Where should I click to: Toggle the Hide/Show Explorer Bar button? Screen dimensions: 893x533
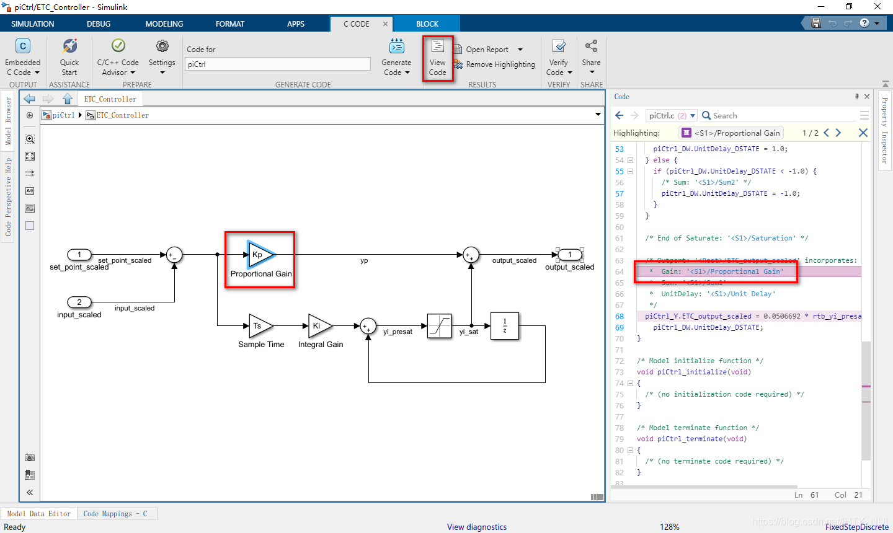click(30, 115)
